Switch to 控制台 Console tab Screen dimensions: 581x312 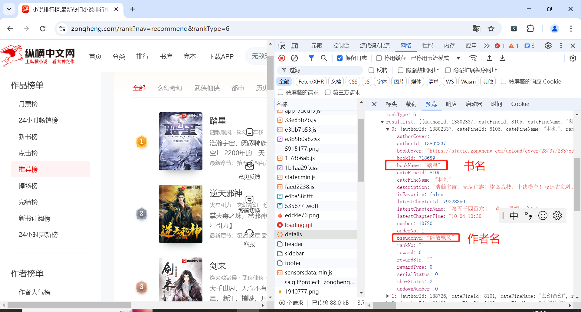coord(341,46)
